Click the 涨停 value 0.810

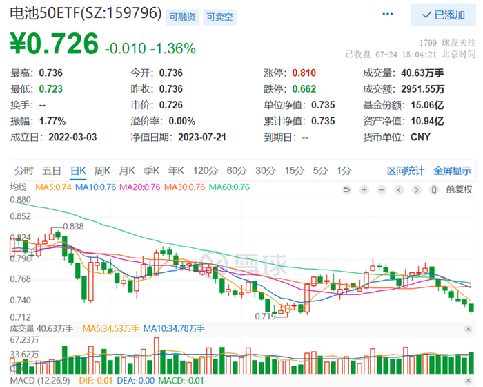click(304, 73)
